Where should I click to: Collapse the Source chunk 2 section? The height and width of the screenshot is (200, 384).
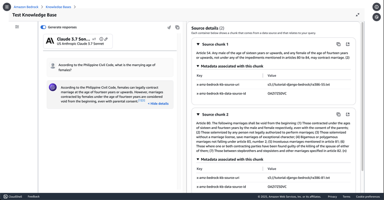[198, 114]
